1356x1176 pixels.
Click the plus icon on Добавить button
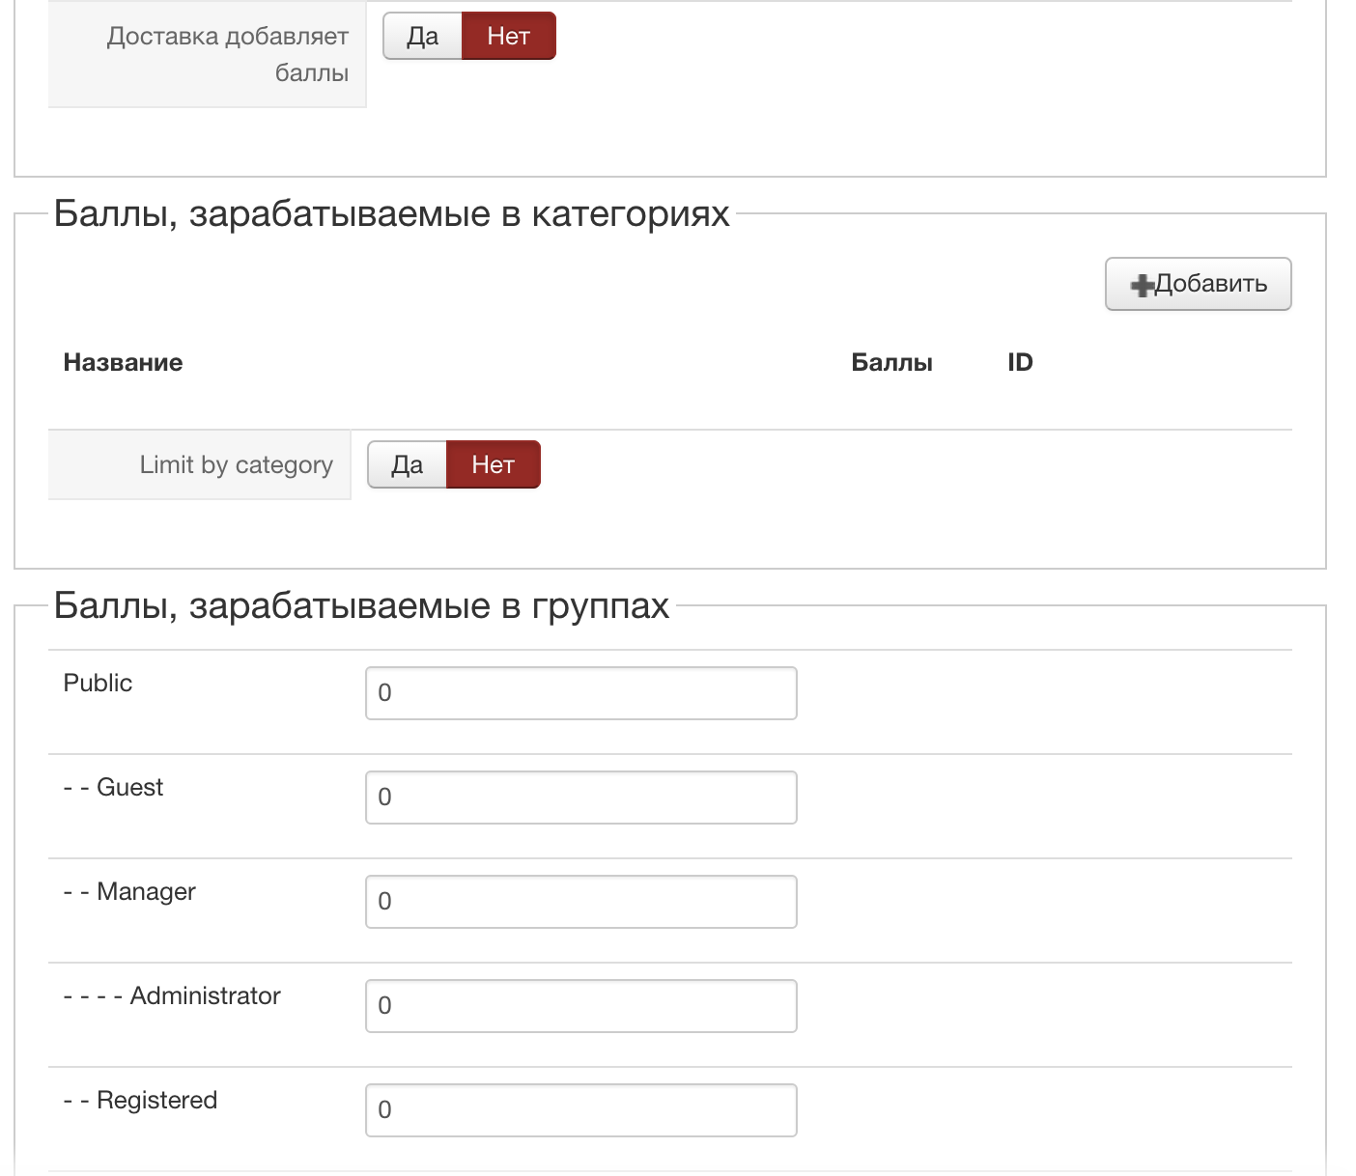pyautogui.click(x=1143, y=285)
